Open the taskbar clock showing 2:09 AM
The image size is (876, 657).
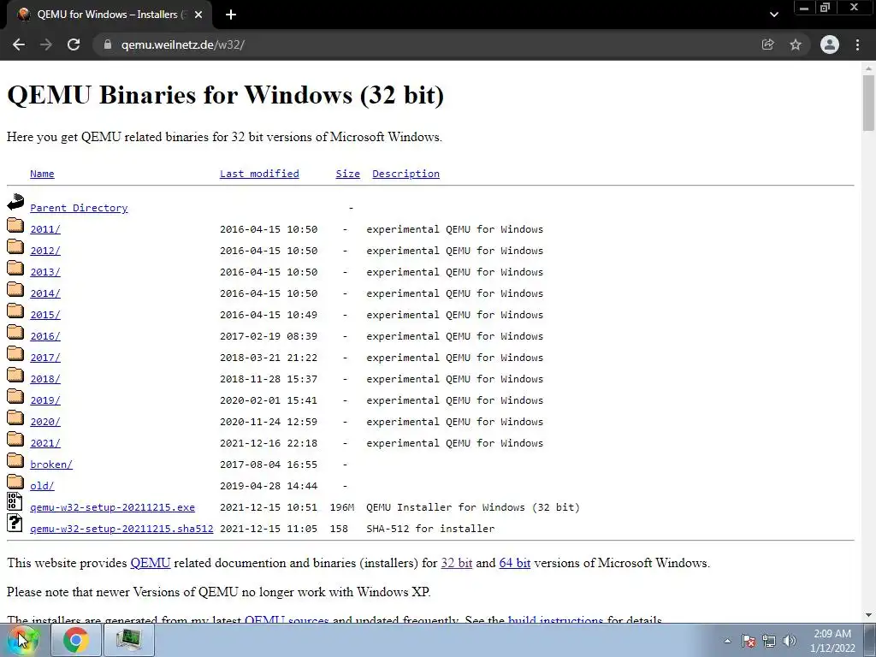[x=832, y=641]
